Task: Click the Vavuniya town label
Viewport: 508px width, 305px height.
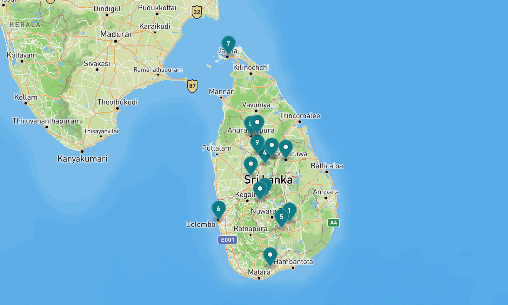Action: (x=256, y=105)
